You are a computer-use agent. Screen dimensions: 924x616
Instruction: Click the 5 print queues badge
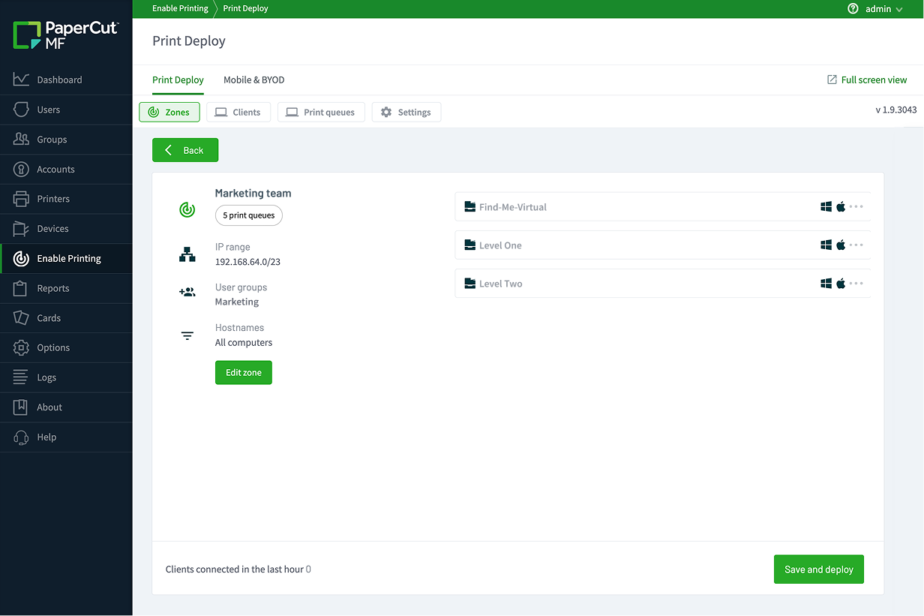248,215
